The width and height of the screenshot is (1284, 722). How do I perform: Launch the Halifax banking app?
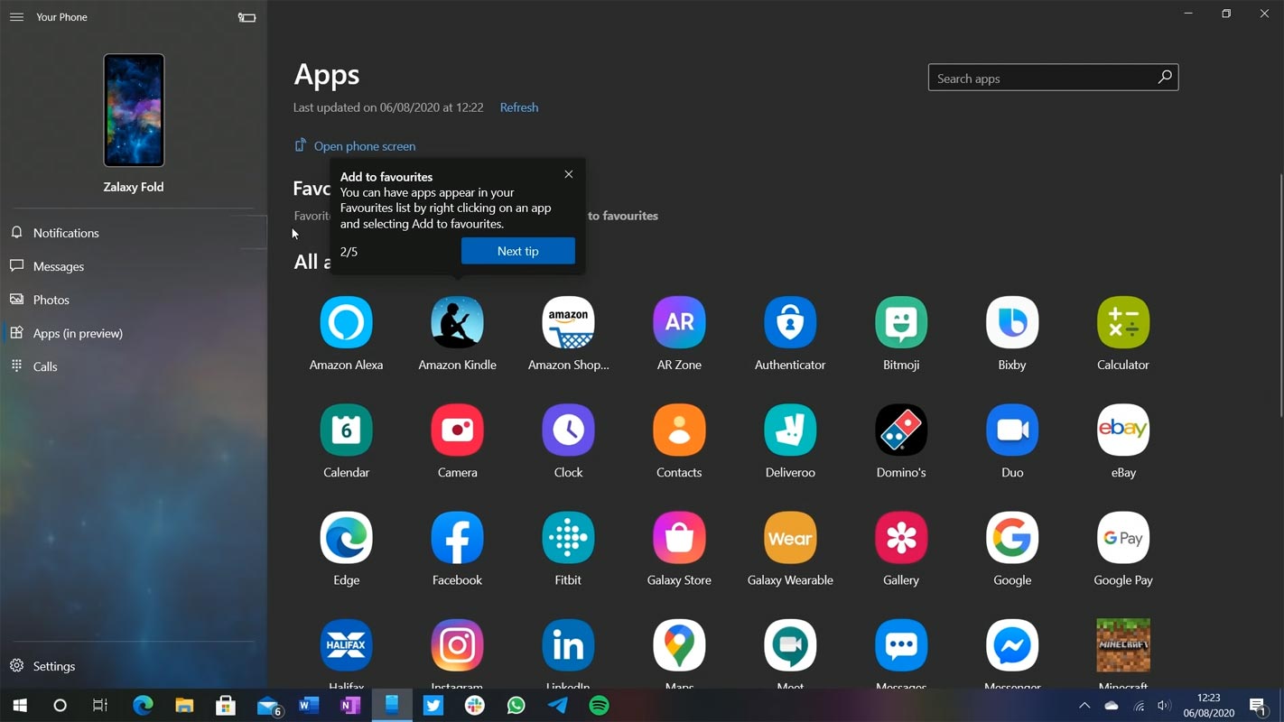tap(347, 645)
